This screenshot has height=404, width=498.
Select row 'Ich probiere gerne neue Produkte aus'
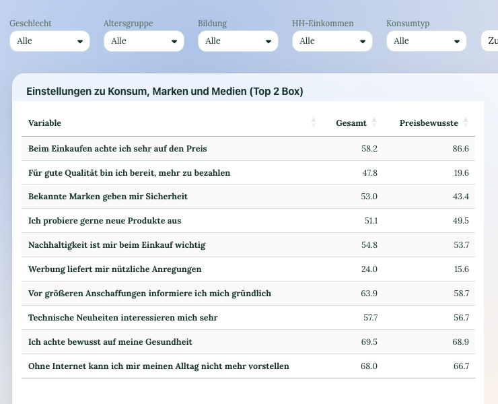(248, 221)
